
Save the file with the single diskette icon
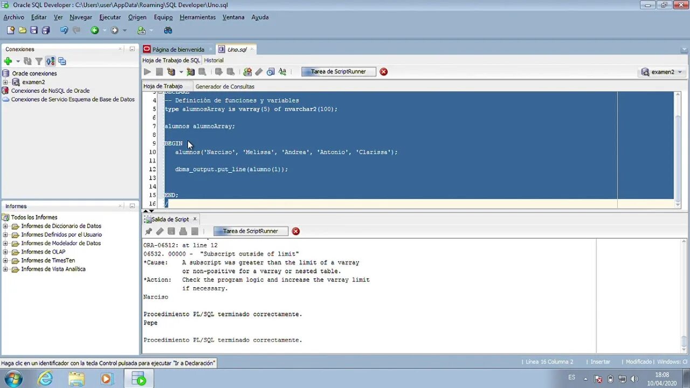(34, 30)
